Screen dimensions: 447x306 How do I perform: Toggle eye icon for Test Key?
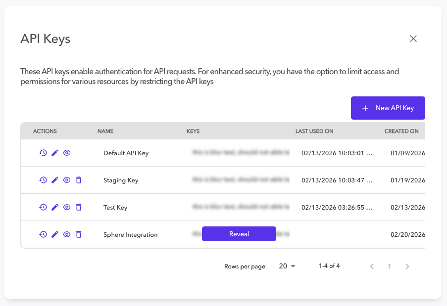(67, 208)
